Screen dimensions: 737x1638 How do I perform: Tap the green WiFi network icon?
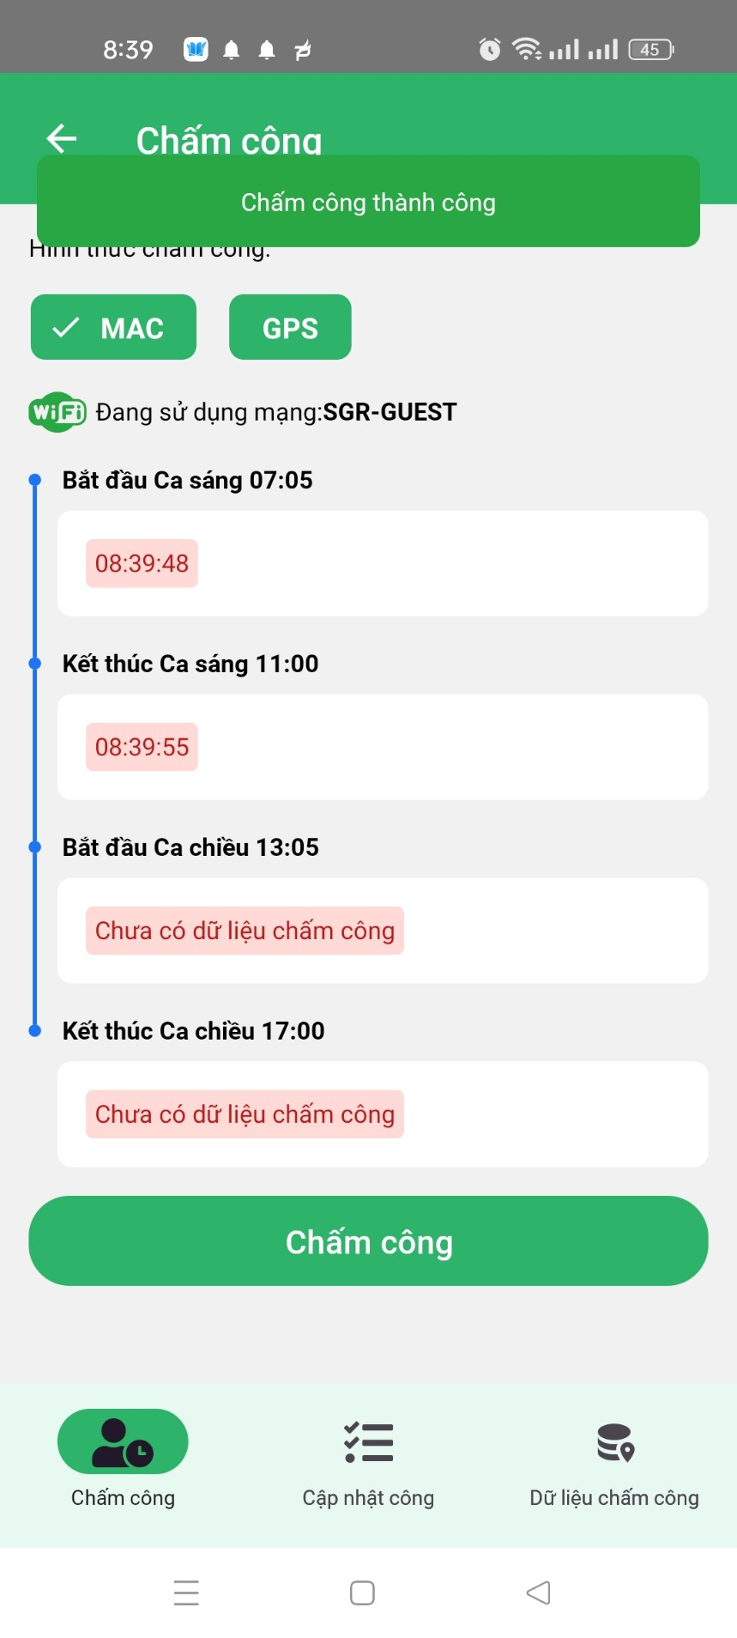57,413
